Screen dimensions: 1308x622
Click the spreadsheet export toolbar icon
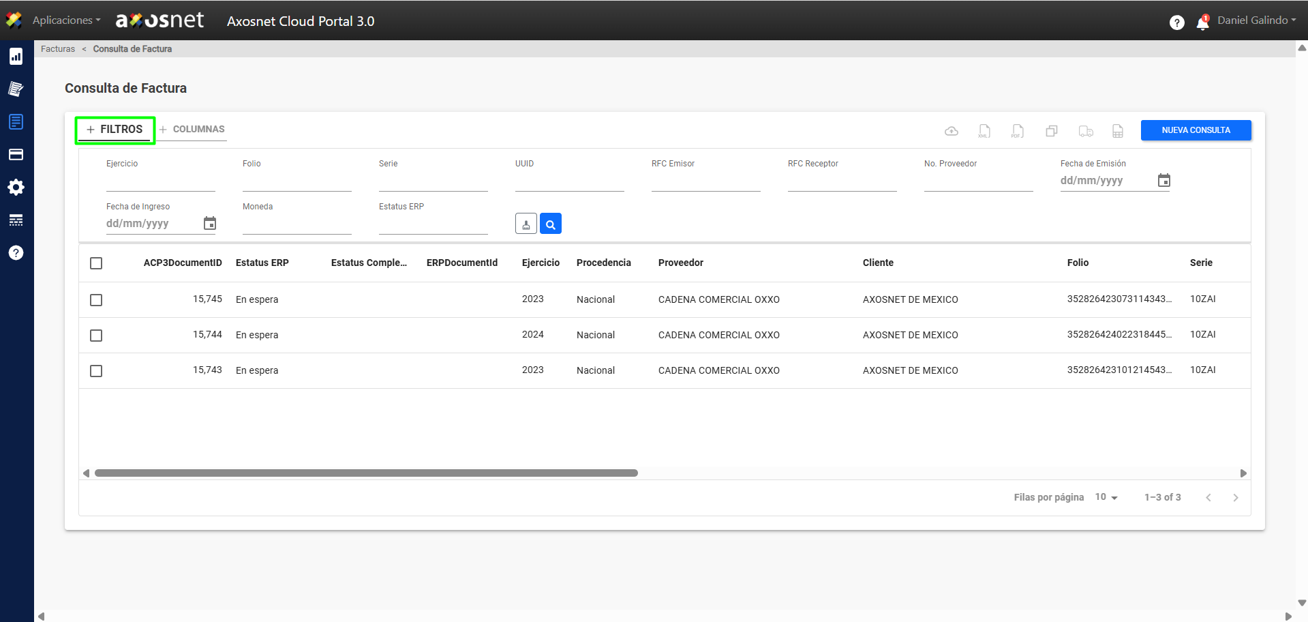[x=1118, y=131]
